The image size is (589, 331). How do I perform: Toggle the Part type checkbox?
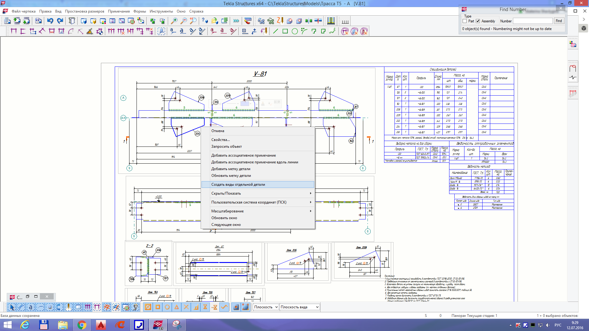(465, 21)
